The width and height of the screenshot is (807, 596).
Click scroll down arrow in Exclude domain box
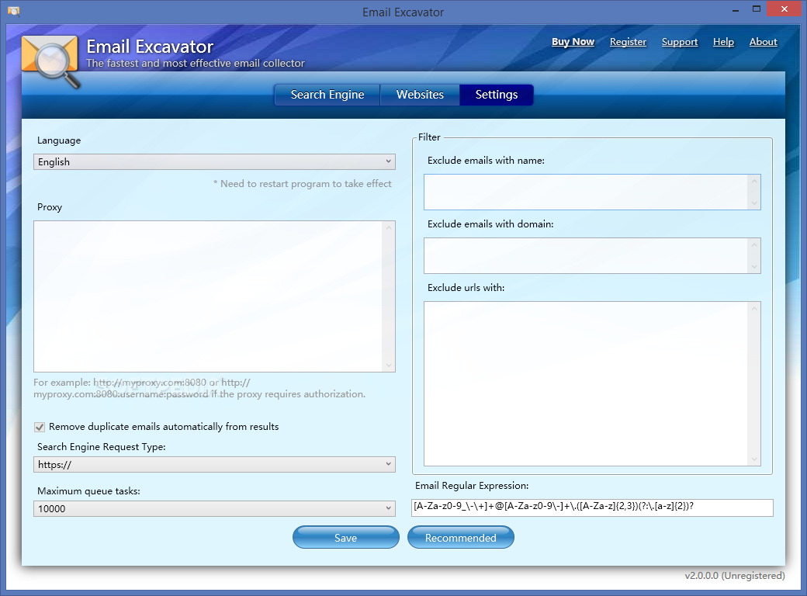pos(754,267)
